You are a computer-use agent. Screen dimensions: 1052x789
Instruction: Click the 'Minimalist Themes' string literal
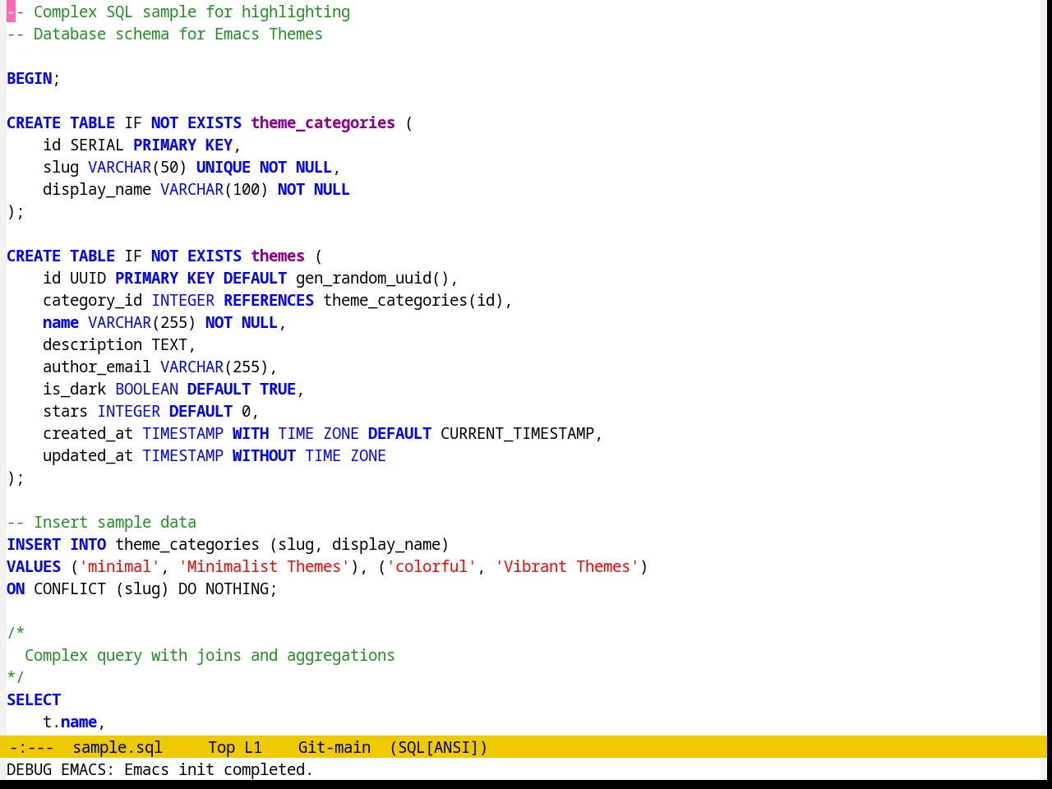[x=265, y=566]
